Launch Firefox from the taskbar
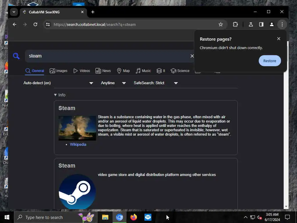The height and width of the screenshot is (223, 297). (x=133, y=217)
